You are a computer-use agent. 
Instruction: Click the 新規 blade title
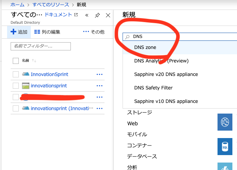129,15
